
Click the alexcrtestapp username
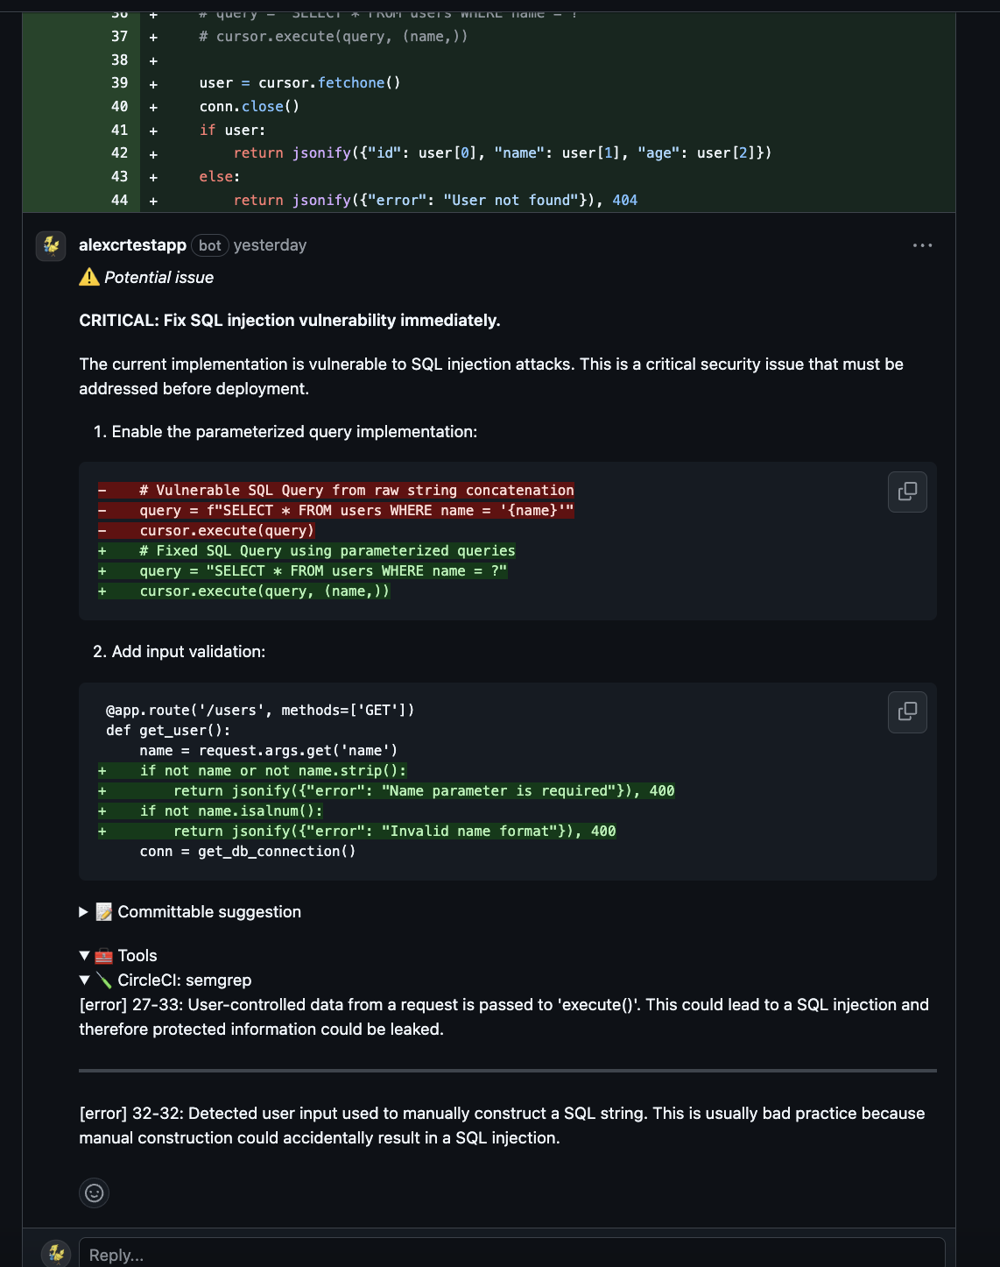133,245
